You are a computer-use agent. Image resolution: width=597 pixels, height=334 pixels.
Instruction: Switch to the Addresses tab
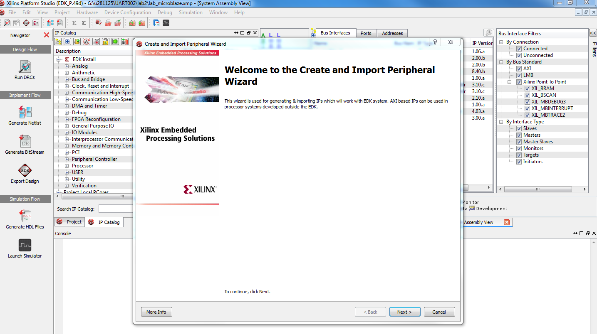(x=392, y=33)
